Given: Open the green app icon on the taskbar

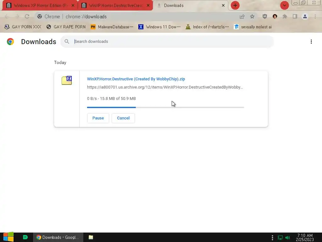Looking at the screenshot, I should pos(25,237).
